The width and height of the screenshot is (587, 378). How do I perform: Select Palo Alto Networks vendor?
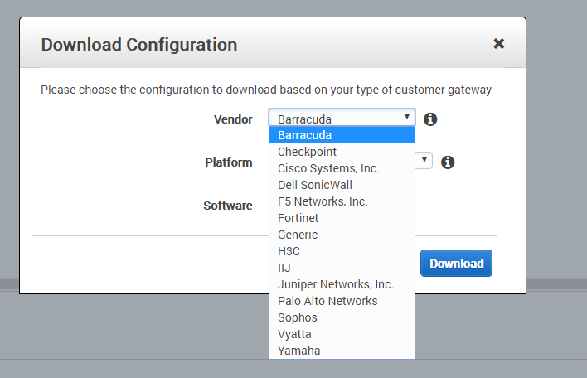(x=342, y=301)
